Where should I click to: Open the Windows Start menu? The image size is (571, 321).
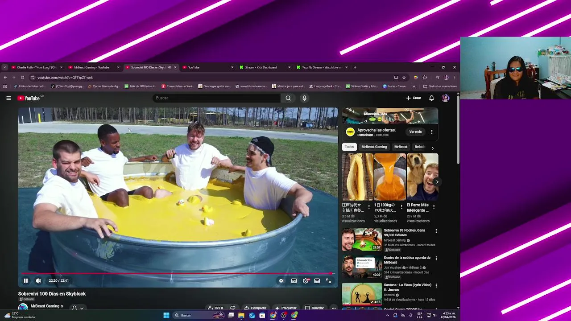tap(166, 315)
